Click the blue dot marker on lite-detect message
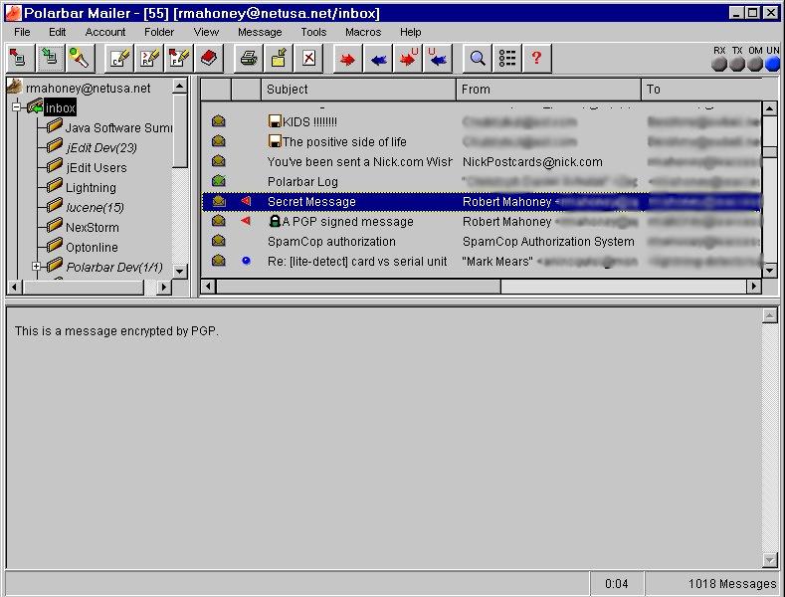Screen dimensions: 785x597 pyautogui.click(x=246, y=261)
